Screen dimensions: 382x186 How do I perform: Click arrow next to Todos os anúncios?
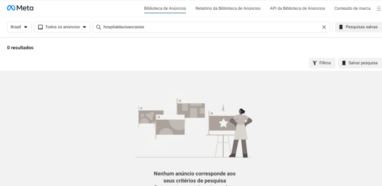coord(85,27)
